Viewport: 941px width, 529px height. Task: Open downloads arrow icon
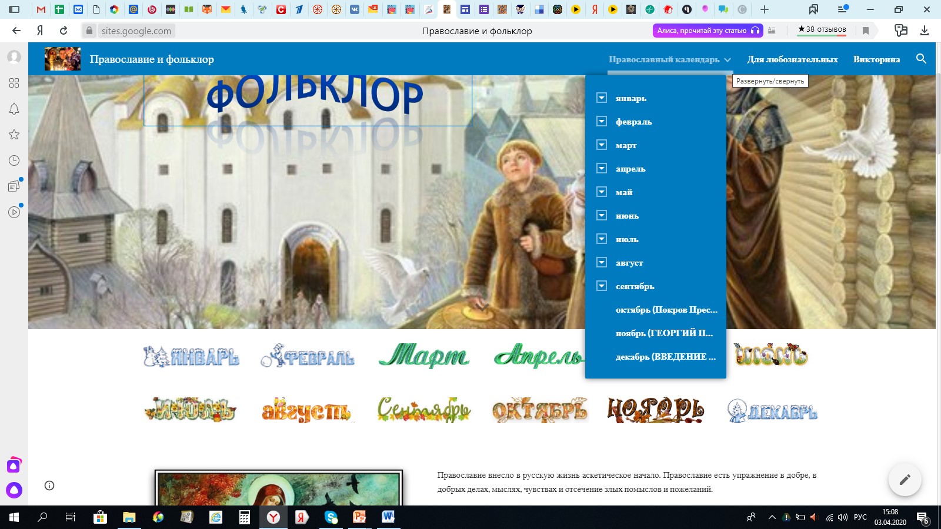[x=925, y=31]
